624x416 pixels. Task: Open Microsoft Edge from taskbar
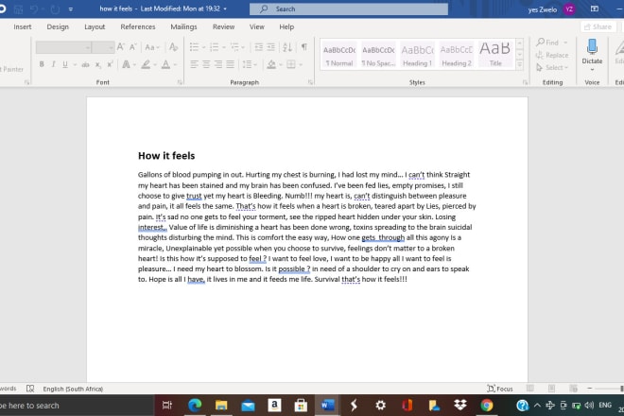[x=195, y=405]
